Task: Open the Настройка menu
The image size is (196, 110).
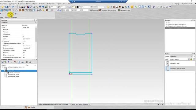Action: click(x=42, y=4)
